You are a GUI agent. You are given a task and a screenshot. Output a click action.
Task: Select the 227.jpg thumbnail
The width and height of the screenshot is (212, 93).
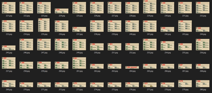coord(114,8)
